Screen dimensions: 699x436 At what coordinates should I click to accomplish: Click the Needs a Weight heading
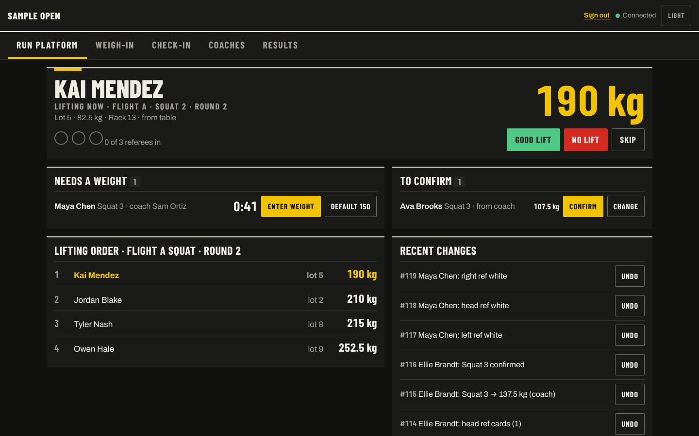[90, 181]
